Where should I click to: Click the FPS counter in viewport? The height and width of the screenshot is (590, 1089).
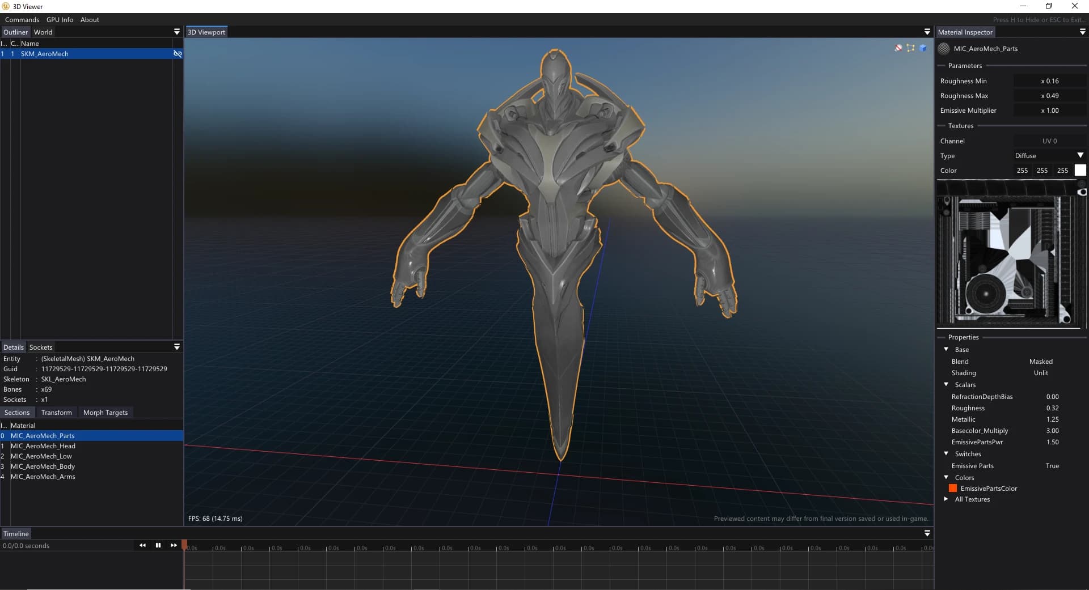(216, 519)
